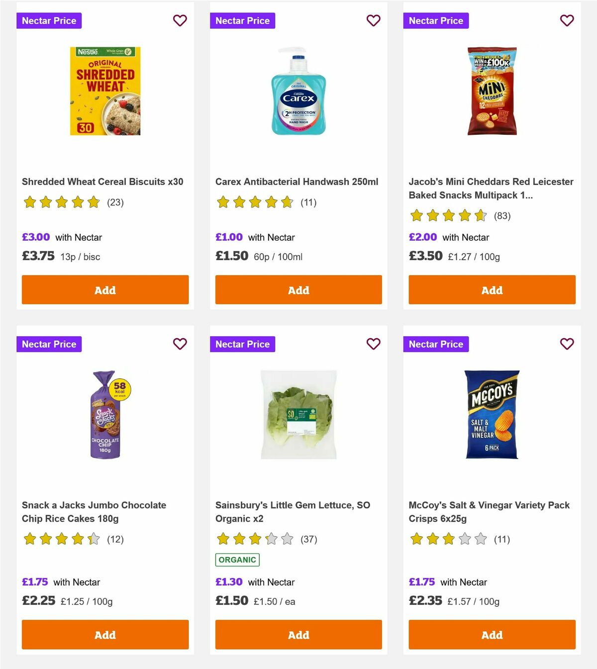The height and width of the screenshot is (669, 597).
Task: Favourite the Shredded Wheat Cereal Biscuits
Action: (180, 20)
